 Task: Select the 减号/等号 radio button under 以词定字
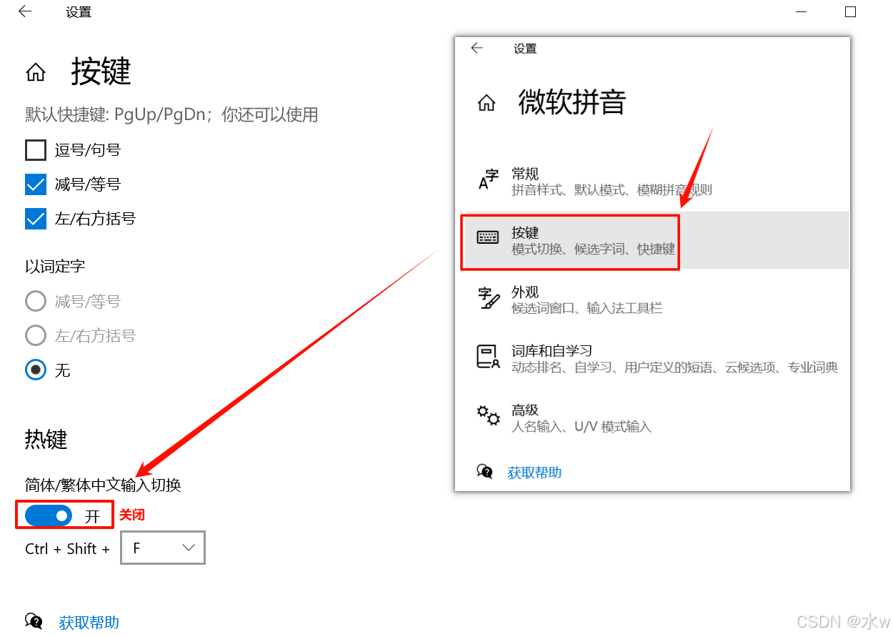coord(36,301)
